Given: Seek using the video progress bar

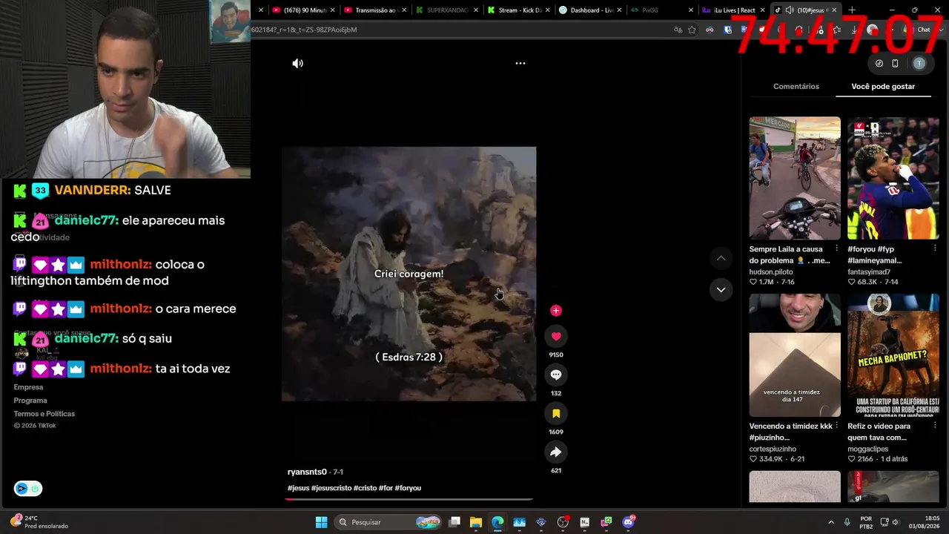Looking at the screenshot, I should click(x=409, y=499).
